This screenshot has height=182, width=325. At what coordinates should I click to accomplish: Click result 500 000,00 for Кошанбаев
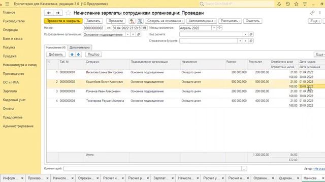click(262, 82)
